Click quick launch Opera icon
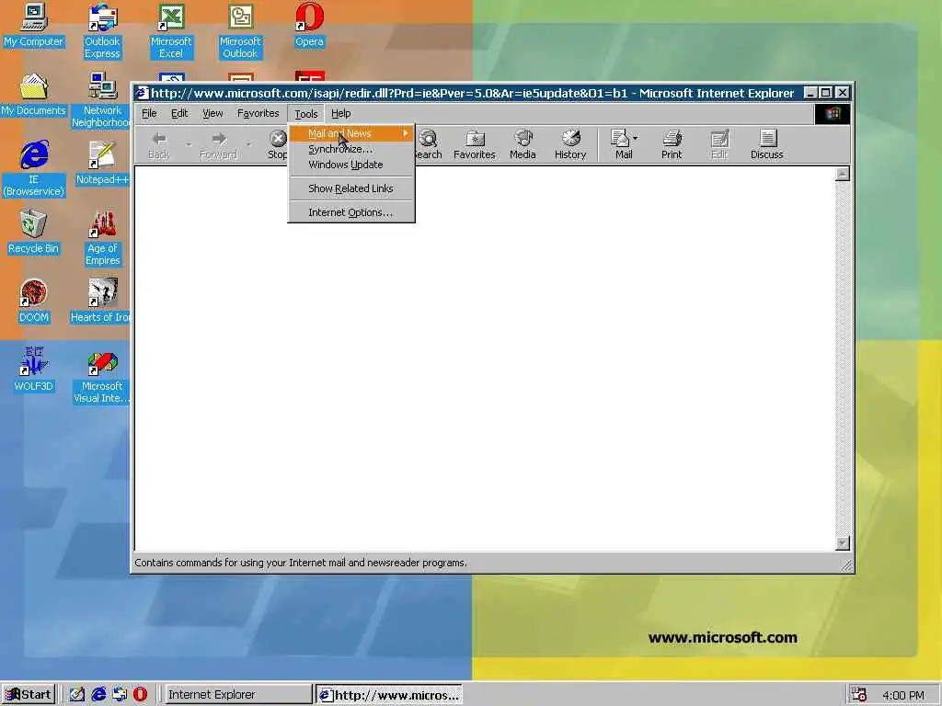942x706 pixels. [x=140, y=695]
